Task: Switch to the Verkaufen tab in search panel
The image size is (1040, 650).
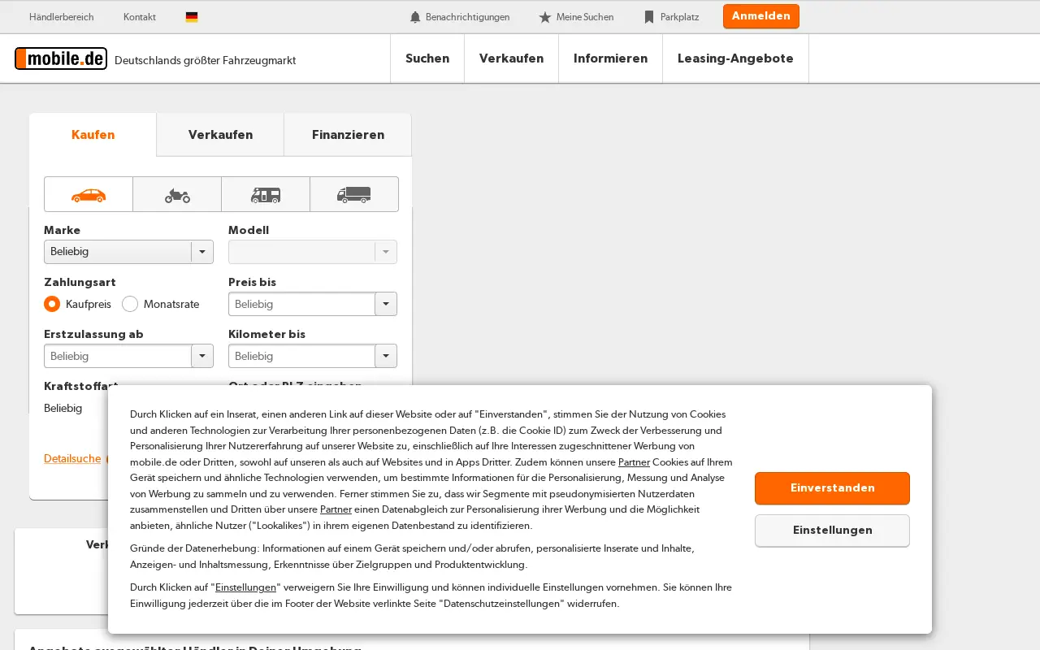Action: coord(220,135)
